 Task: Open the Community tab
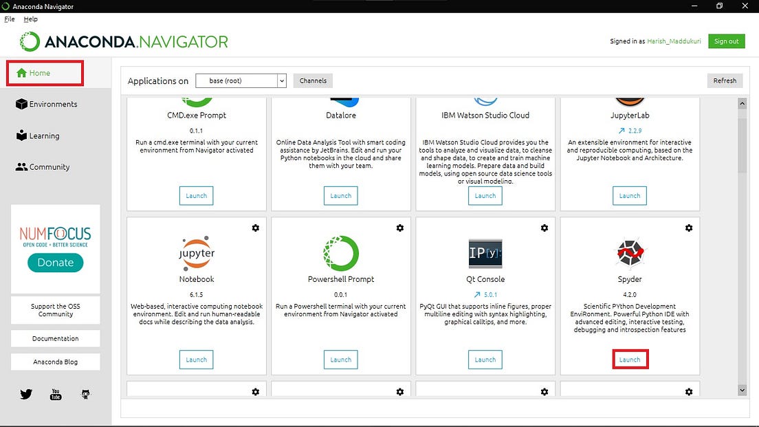pyautogui.click(x=43, y=167)
